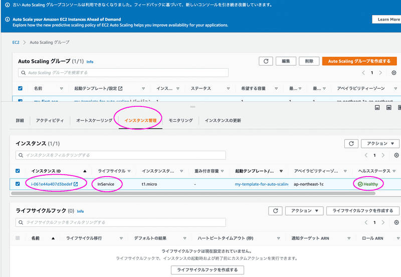Set split panel to medium size icon
Screen dimensions: 401x277
[x=389, y=107]
